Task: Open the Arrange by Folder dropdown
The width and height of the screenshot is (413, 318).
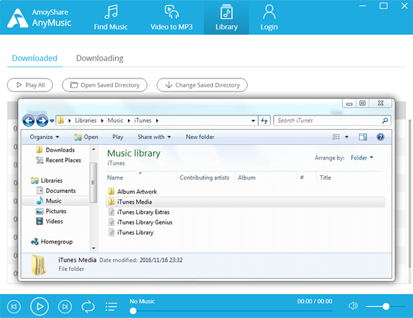Action: pos(362,158)
